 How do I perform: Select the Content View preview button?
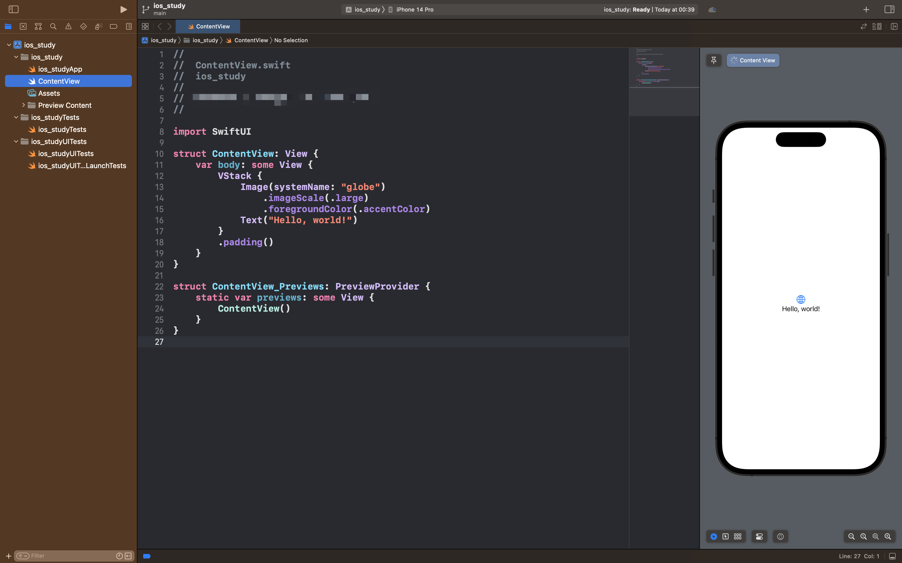(753, 60)
